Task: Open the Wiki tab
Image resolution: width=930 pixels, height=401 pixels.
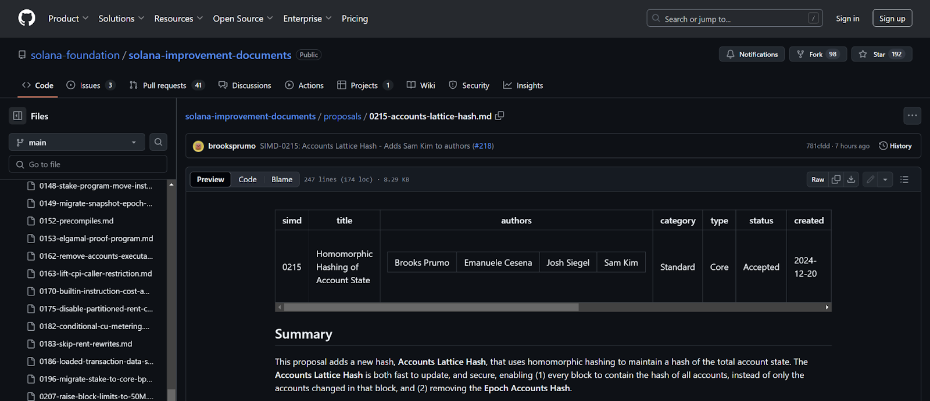Action: 421,85
